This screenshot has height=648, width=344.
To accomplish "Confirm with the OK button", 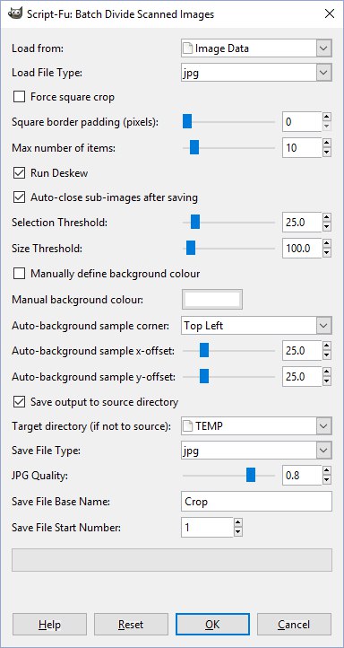I will (x=212, y=624).
